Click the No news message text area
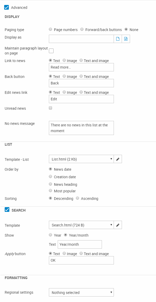 [x=81, y=128]
